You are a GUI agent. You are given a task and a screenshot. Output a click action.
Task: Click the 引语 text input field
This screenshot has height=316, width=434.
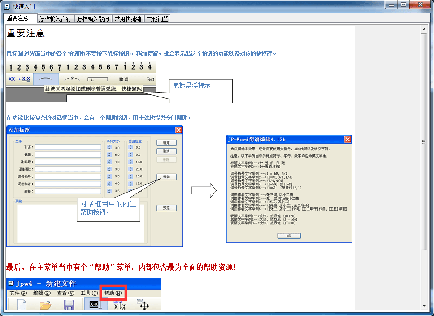[x=68, y=147]
